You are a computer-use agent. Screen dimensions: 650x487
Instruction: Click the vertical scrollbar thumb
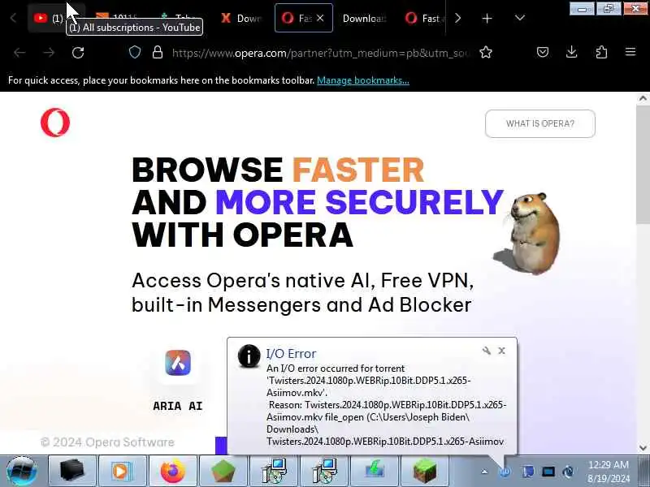click(x=643, y=166)
